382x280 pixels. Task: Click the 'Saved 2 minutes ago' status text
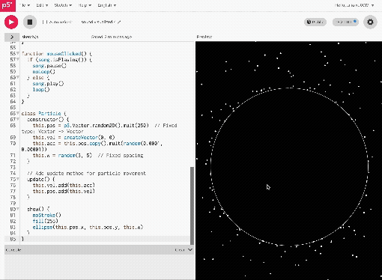[x=112, y=37]
